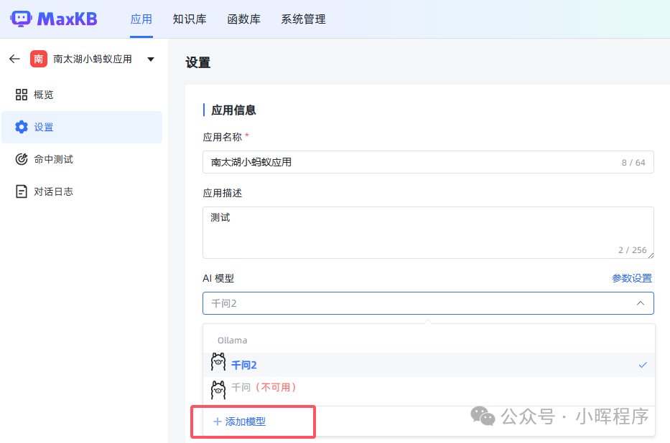This screenshot has height=443, width=670.
Task: Collapse the AI 模型 dropdown chevron
Action: tap(640, 303)
